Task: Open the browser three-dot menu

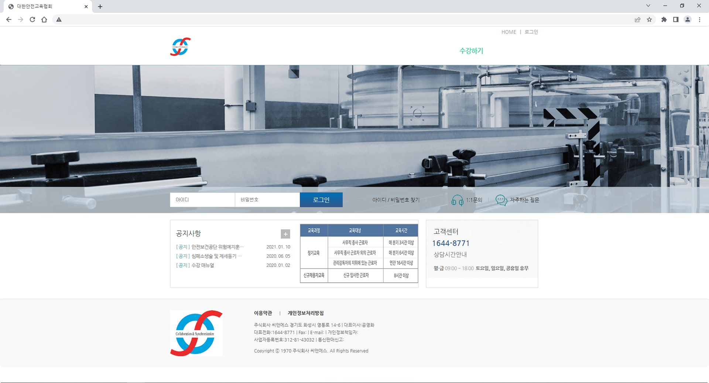Action: (699, 20)
